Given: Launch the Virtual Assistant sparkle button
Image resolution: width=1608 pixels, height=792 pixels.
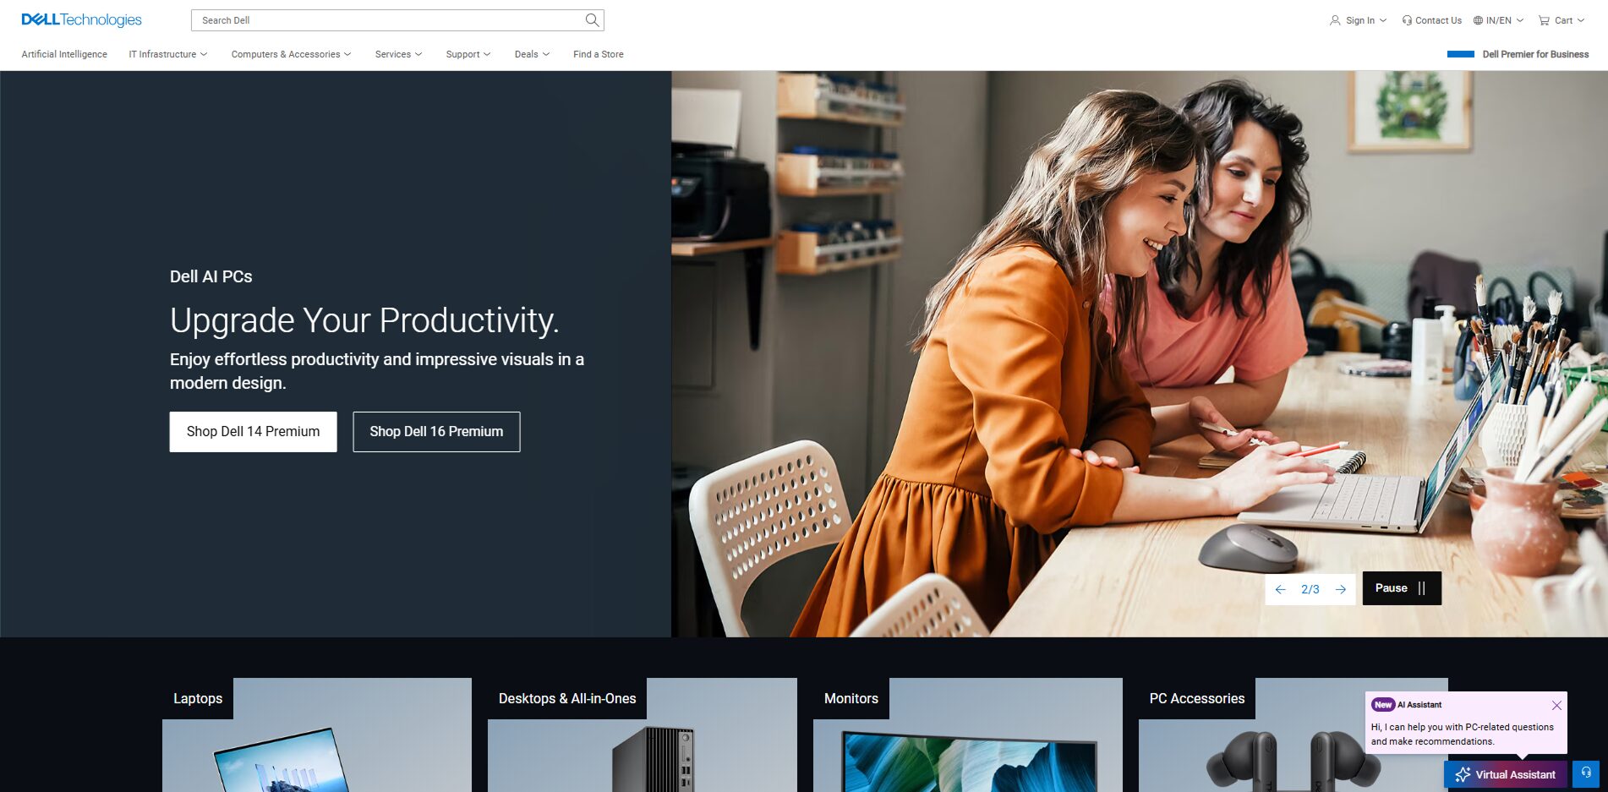Looking at the screenshot, I should point(1505,774).
